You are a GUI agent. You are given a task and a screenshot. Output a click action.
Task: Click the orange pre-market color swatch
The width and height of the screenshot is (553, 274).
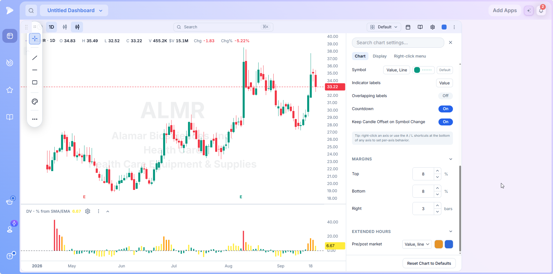[x=438, y=244]
